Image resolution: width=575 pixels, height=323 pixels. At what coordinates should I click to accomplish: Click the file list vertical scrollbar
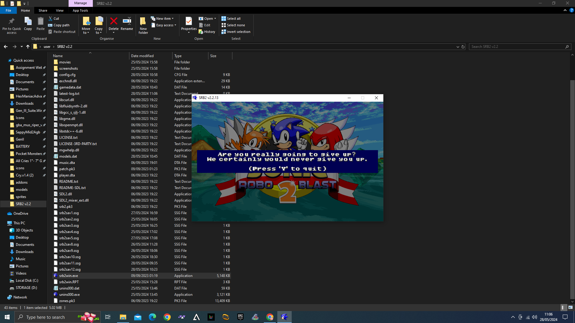[572, 190]
